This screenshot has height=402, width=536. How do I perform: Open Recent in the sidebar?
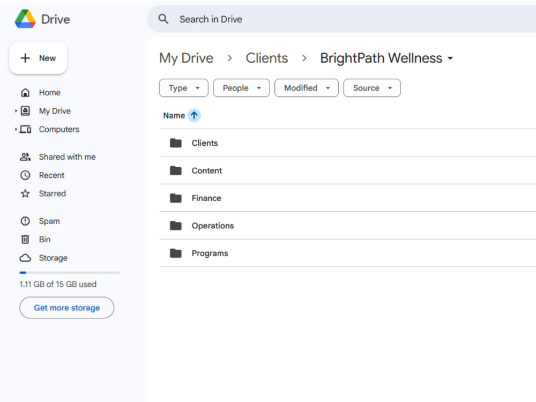[x=51, y=175]
